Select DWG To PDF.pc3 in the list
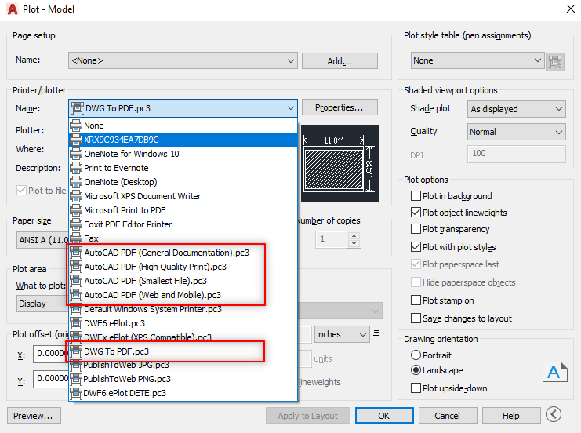 coord(183,351)
